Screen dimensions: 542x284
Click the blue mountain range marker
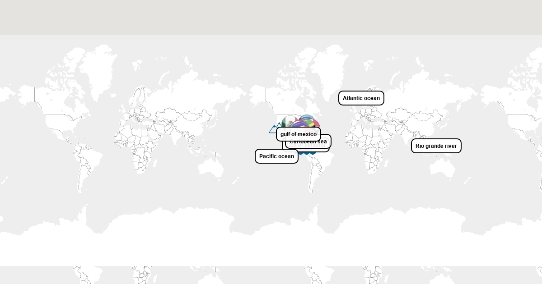[x=273, y=129]
